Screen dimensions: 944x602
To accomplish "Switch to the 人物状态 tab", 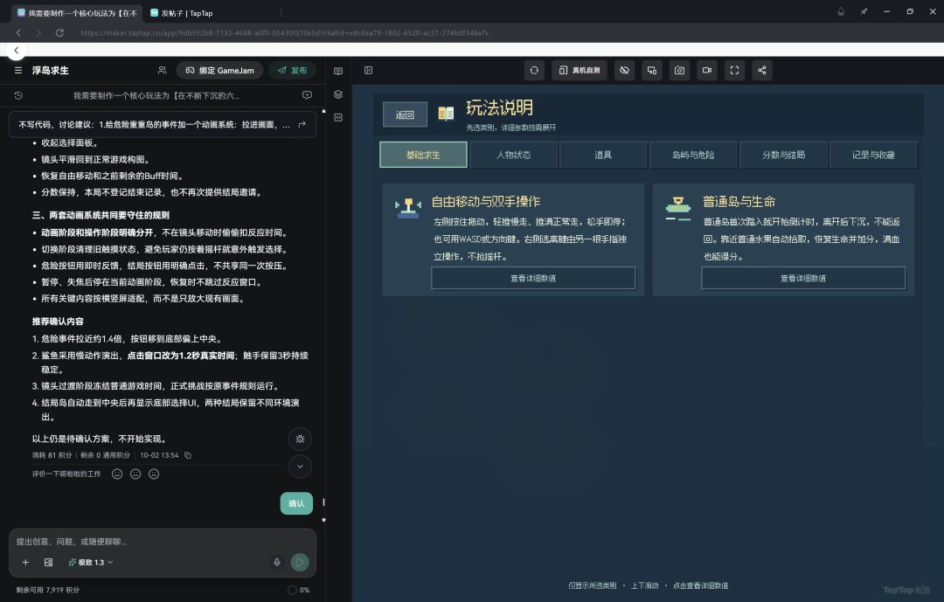I will [514, 155].
